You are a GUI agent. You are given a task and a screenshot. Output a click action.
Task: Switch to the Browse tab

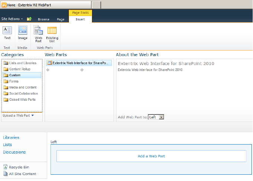43,19
